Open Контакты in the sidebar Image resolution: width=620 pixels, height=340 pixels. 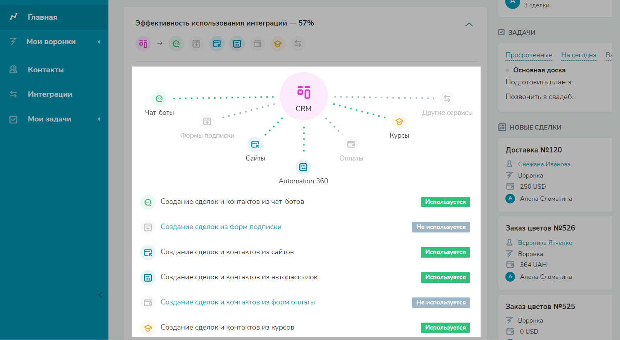pos(46,70)
